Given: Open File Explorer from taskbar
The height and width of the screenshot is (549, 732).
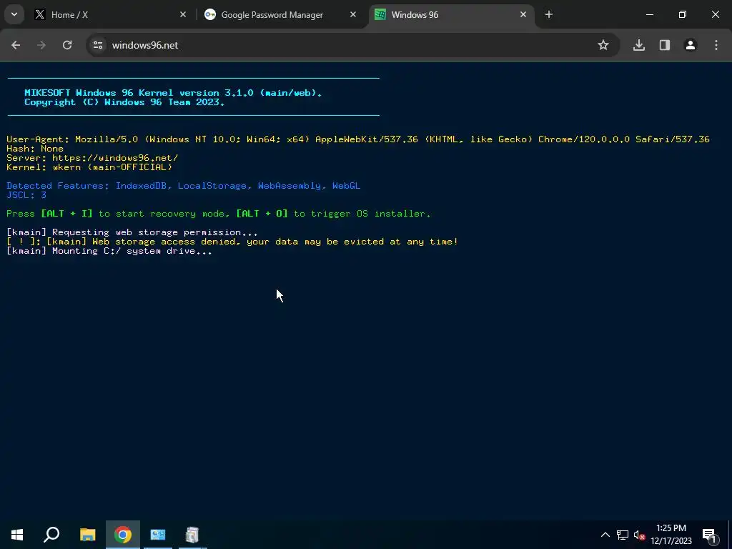Looking at the screenshot, I should coord(87,535).
